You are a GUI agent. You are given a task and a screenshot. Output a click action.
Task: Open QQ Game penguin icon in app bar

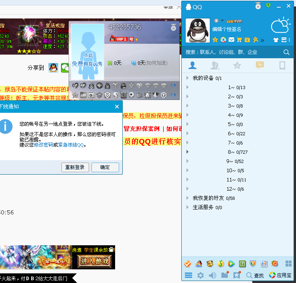point(199,264)
